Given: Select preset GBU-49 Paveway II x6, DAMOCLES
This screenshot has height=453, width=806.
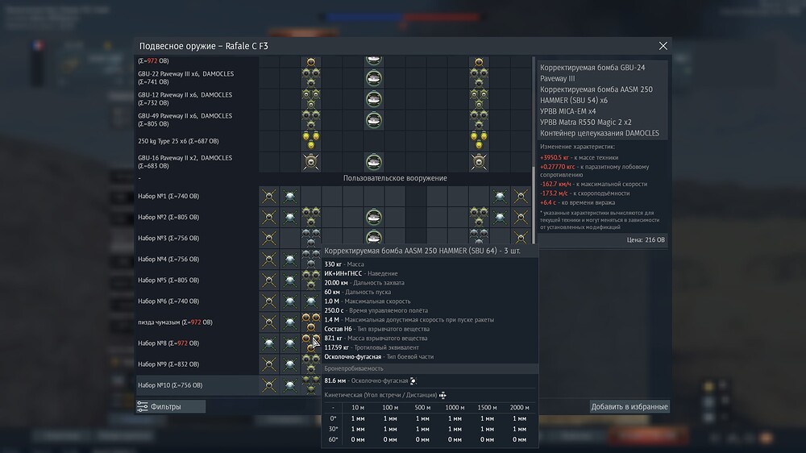Looking at the screenshot, I should point(185,120).
